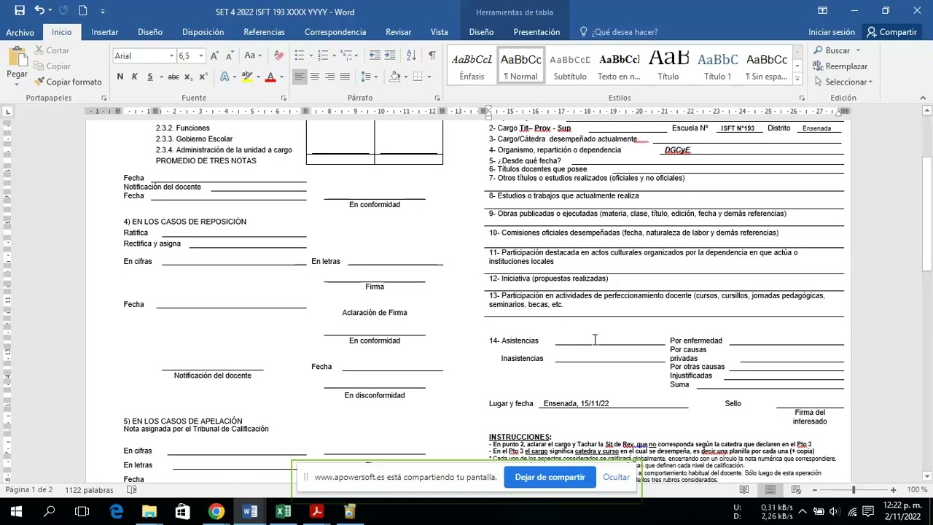This screenshot has width=933, height=525.
Task: Toggle subscript formatting
Action: tap(189, 77)
